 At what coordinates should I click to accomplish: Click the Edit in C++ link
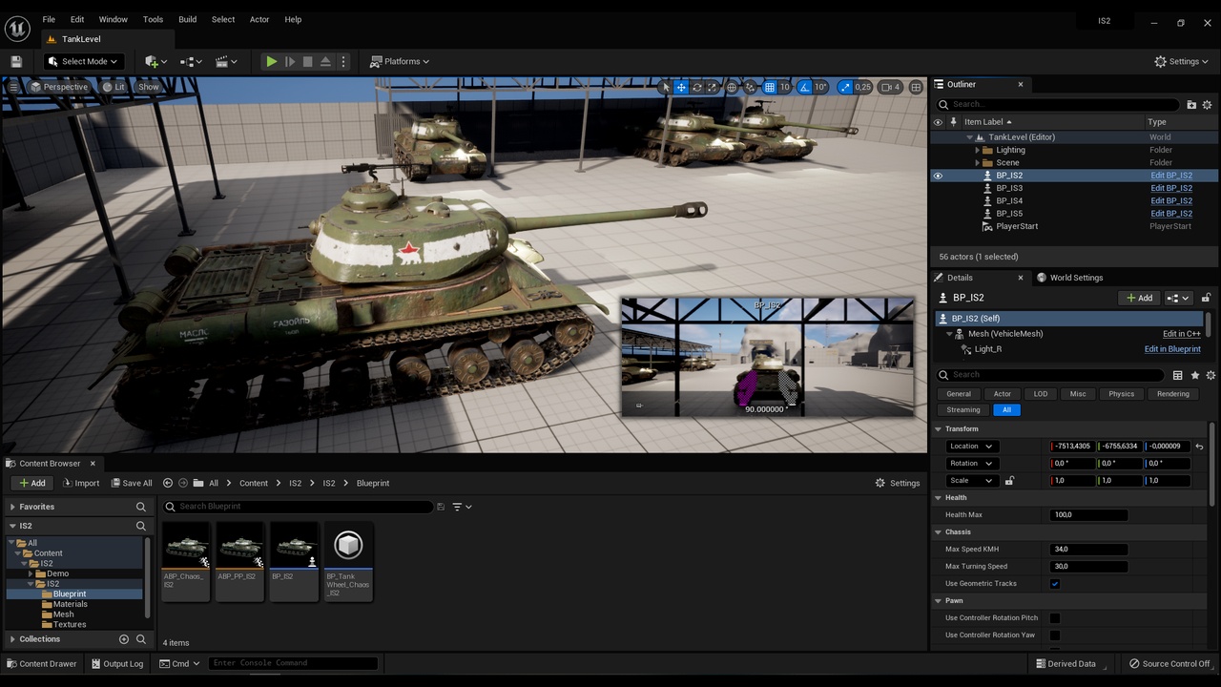tap(1182, 334)
